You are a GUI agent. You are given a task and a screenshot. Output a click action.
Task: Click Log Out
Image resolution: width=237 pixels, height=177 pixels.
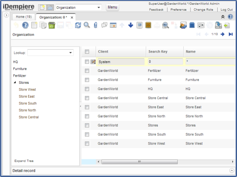[227, 9]
